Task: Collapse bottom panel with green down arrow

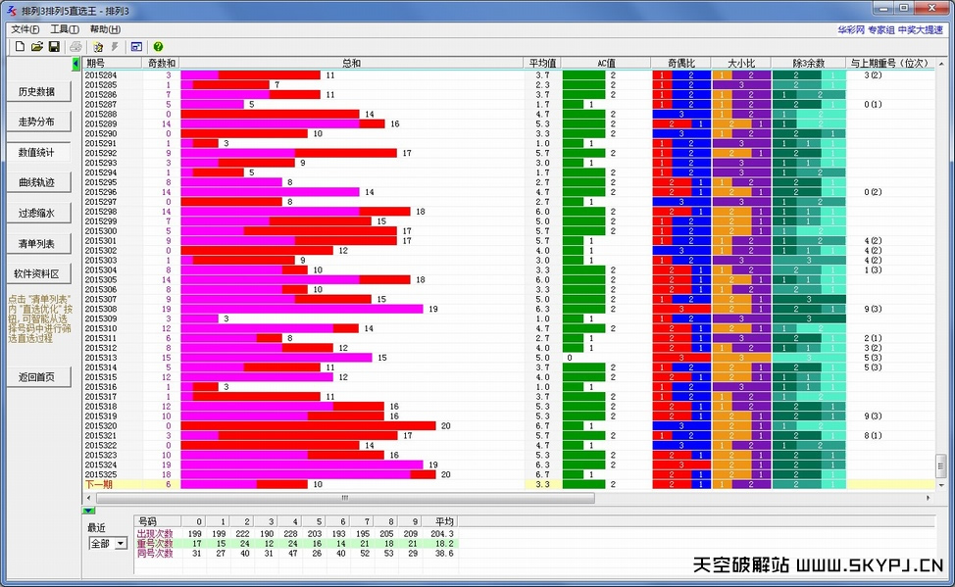Action: pyautogui.click(x=88, y=511)
